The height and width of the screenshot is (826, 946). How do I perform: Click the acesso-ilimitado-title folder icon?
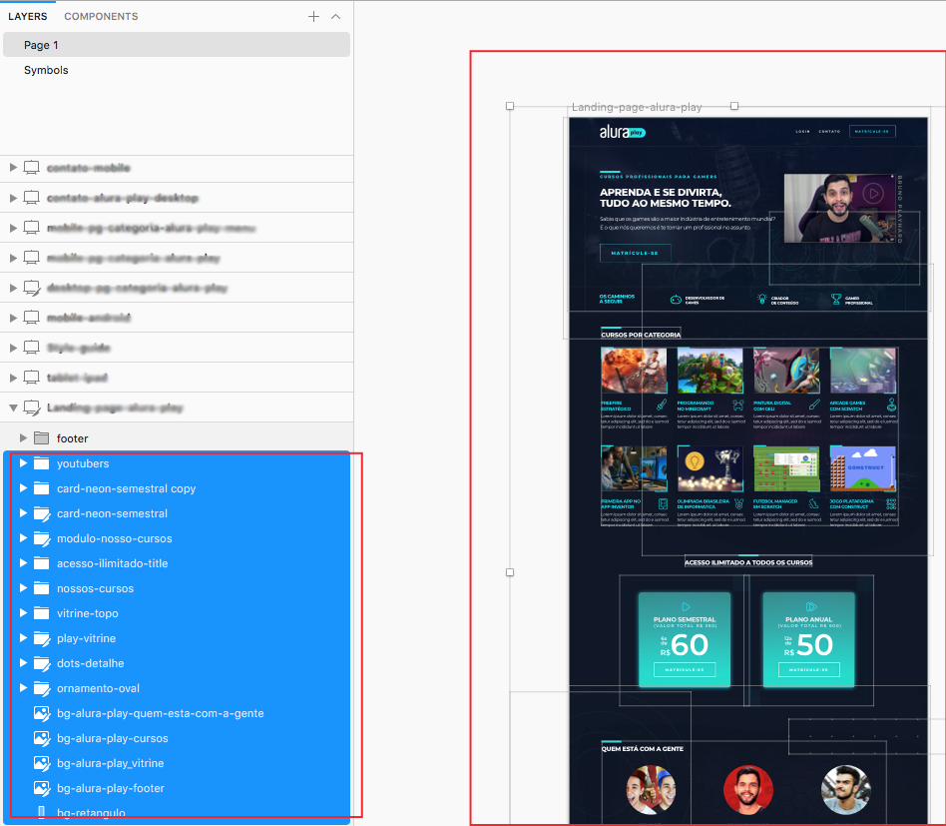click(x=41, y=562)
